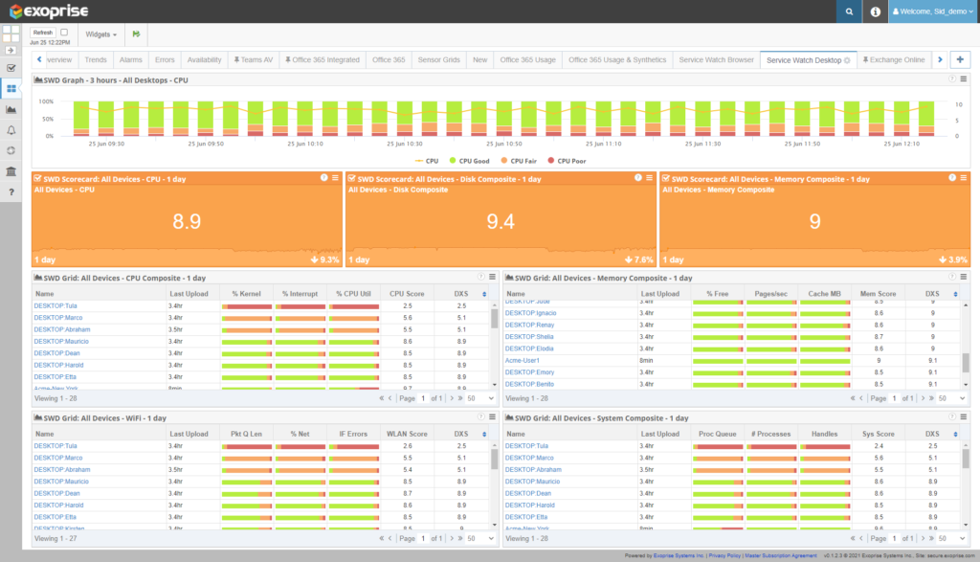Select the Sensor Grids tab

click(x=437, y=59)
